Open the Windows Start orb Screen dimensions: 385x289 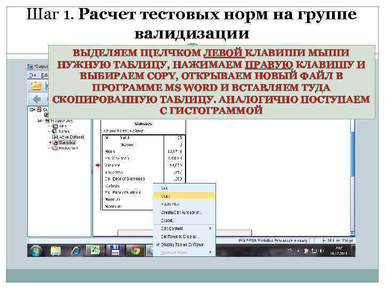pos(36,250)
